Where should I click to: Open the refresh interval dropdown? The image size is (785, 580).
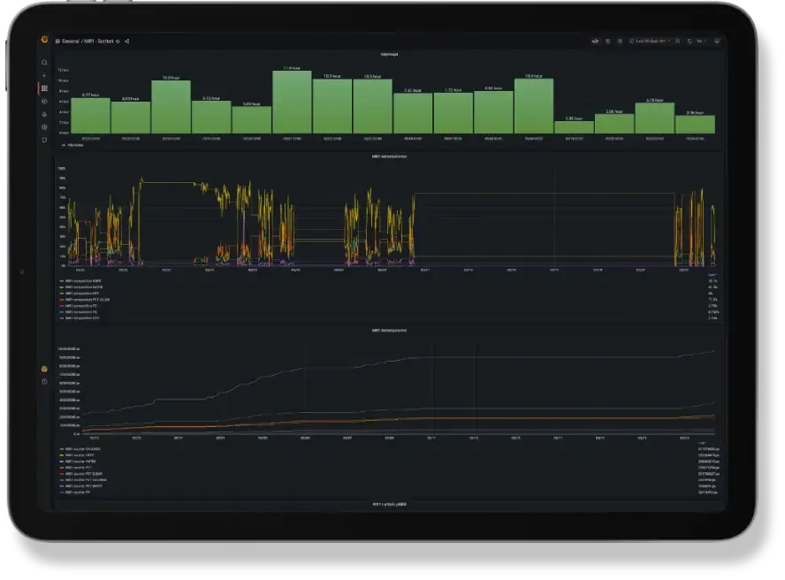(x=702, y=41)
